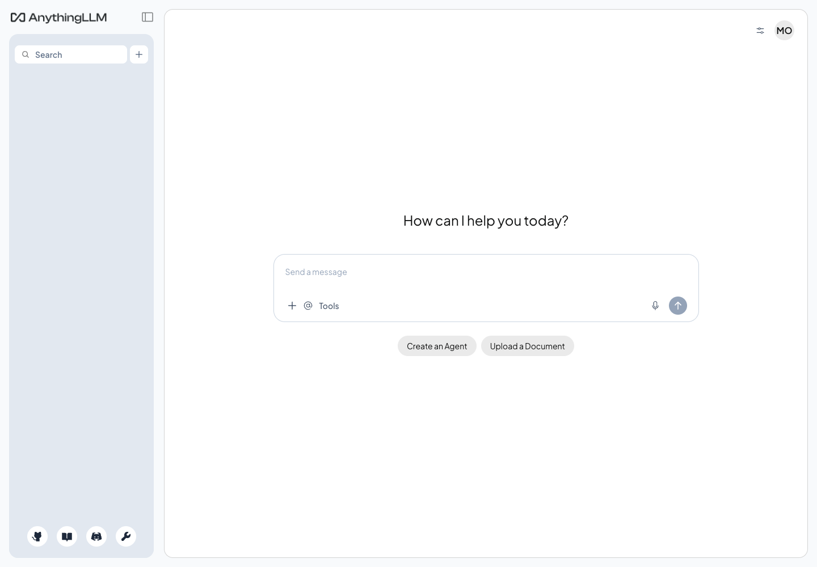Send message with the arrow button
This screenshot has width=817, height=567.
(x=678, y=306)
